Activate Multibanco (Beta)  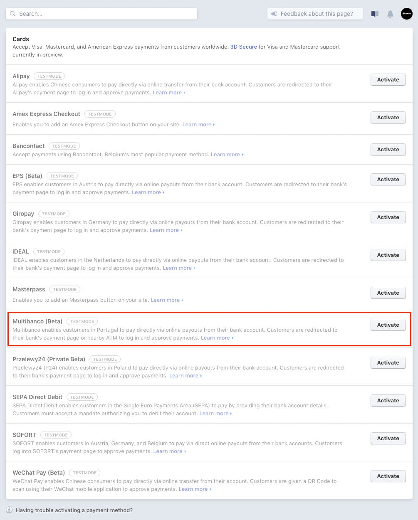tap(388, 325)
